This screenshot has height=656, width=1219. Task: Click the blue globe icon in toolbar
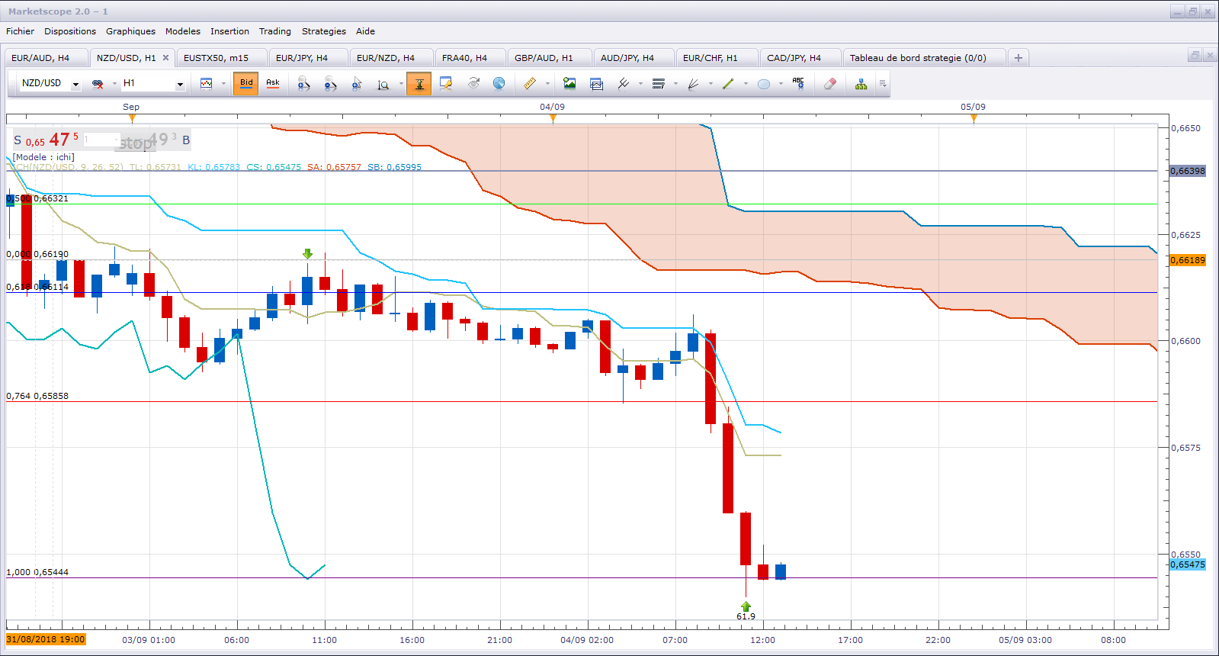499,84
